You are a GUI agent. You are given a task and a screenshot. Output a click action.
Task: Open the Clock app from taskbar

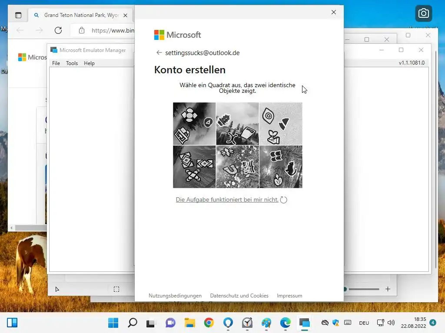click(247, 323)
